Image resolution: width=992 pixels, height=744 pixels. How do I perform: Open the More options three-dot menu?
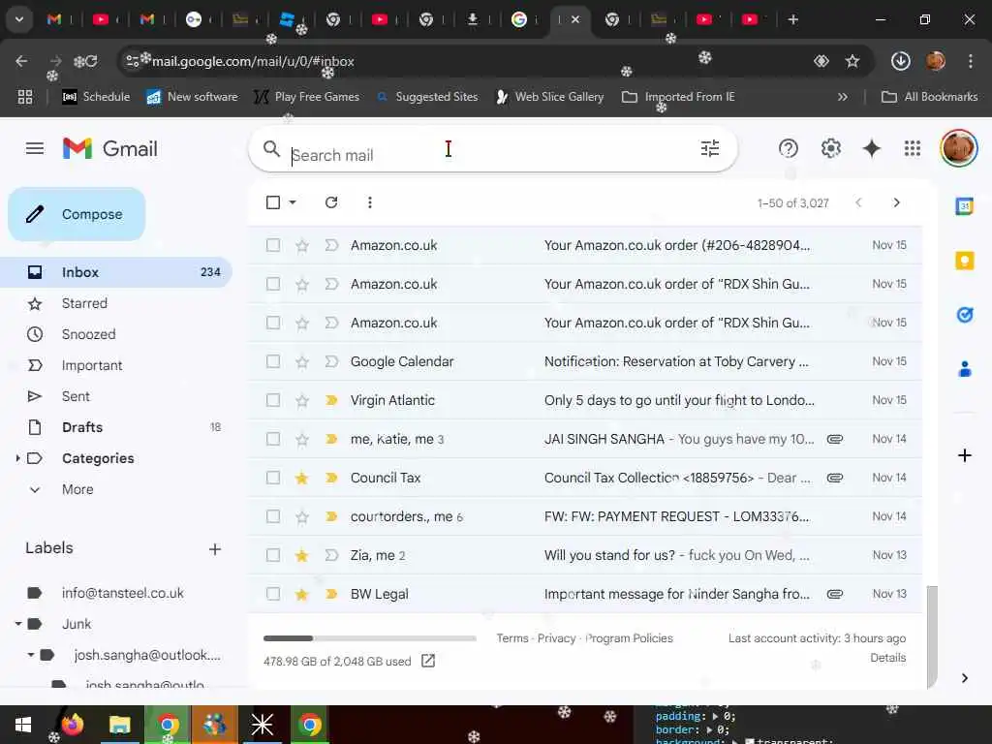[x=370, y=202]
